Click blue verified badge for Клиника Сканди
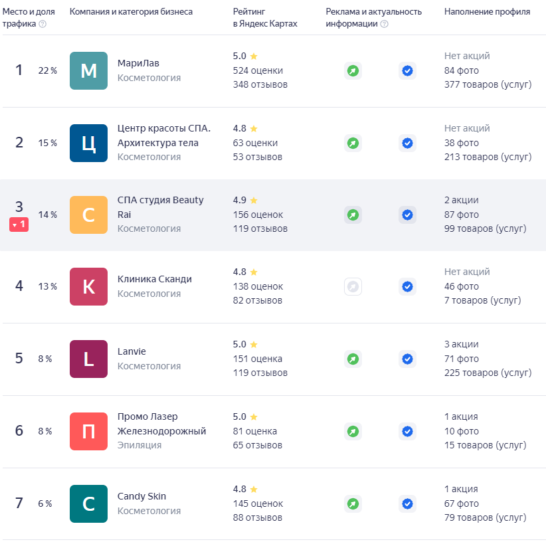The image size is (546, 546). 407,286
